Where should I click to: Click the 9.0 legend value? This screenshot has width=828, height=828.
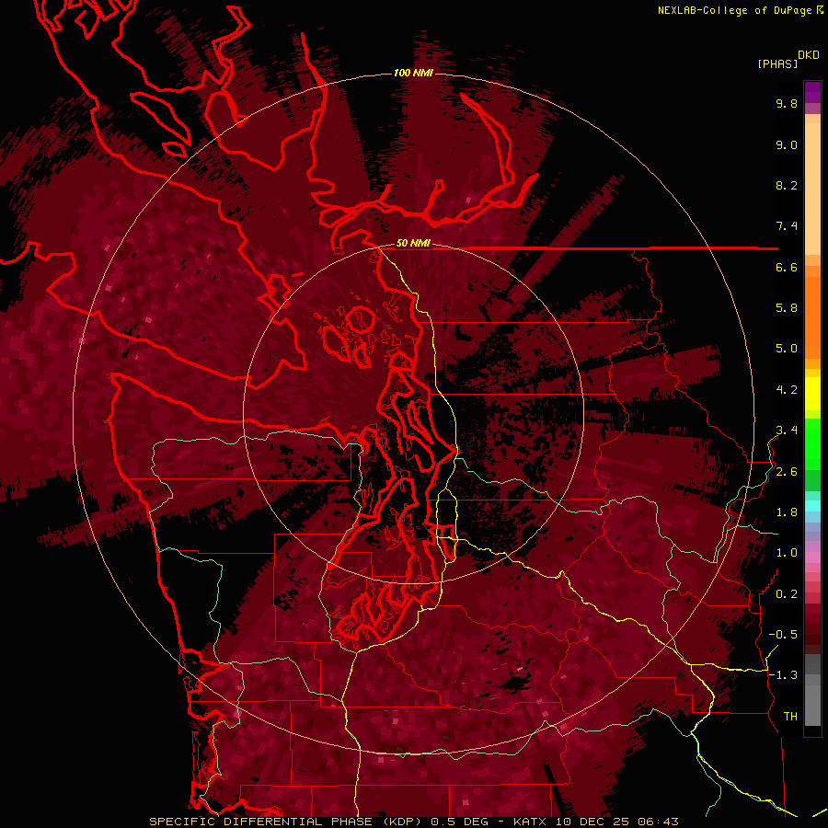(x=787, y=144)
